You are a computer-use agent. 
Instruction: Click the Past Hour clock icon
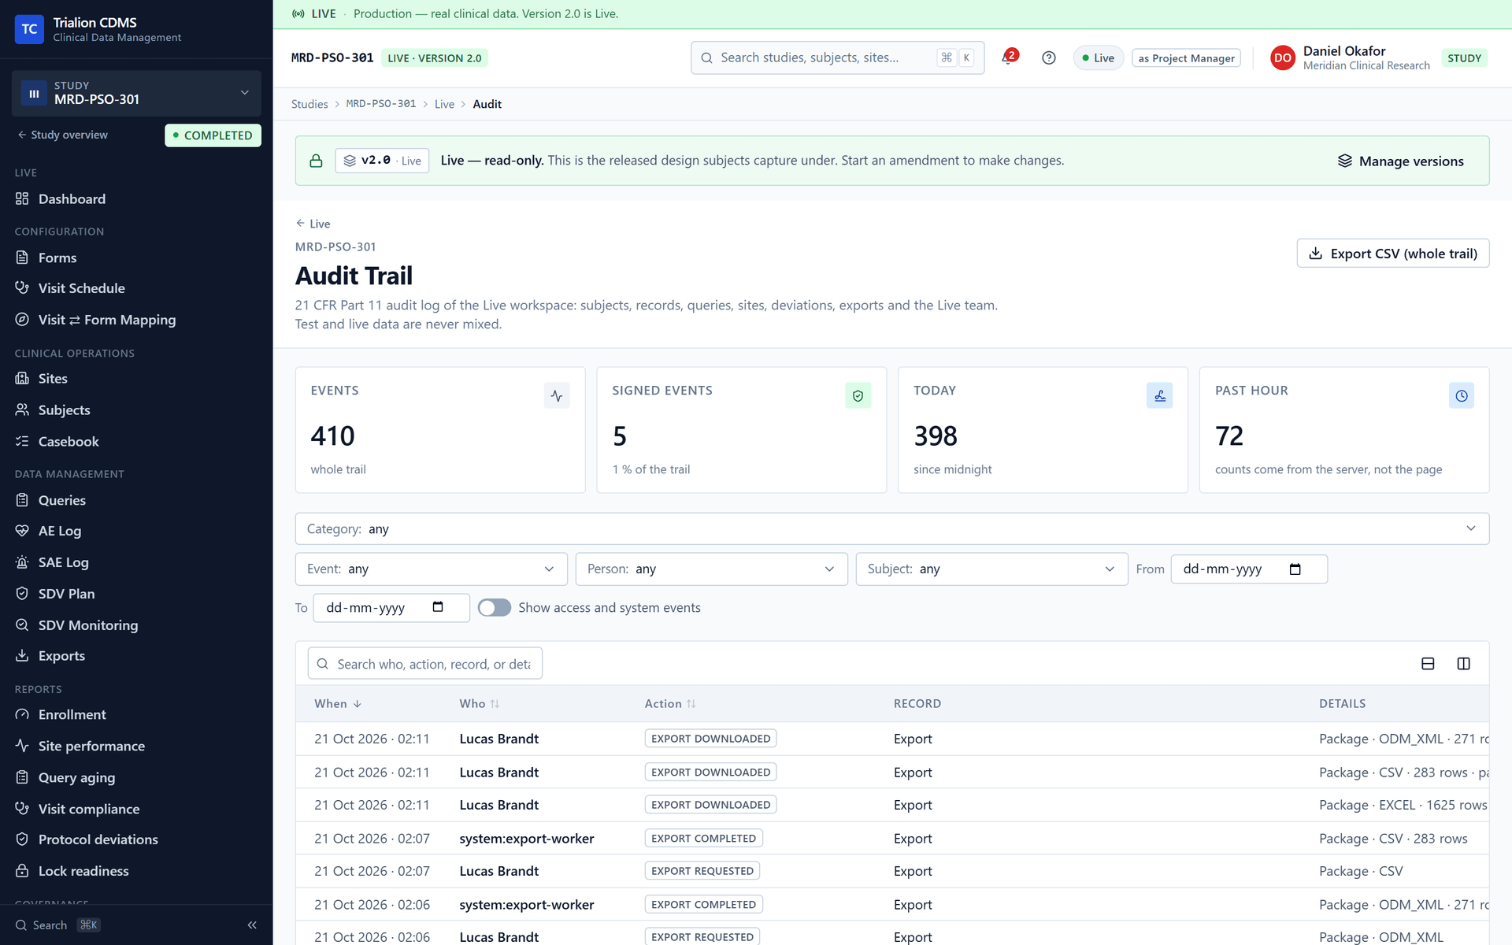click(1461, 395)
